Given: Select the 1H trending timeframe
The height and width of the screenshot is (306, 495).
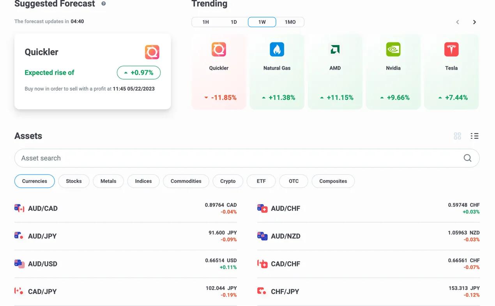Looking at the screenshot, I should coord(206,22).
